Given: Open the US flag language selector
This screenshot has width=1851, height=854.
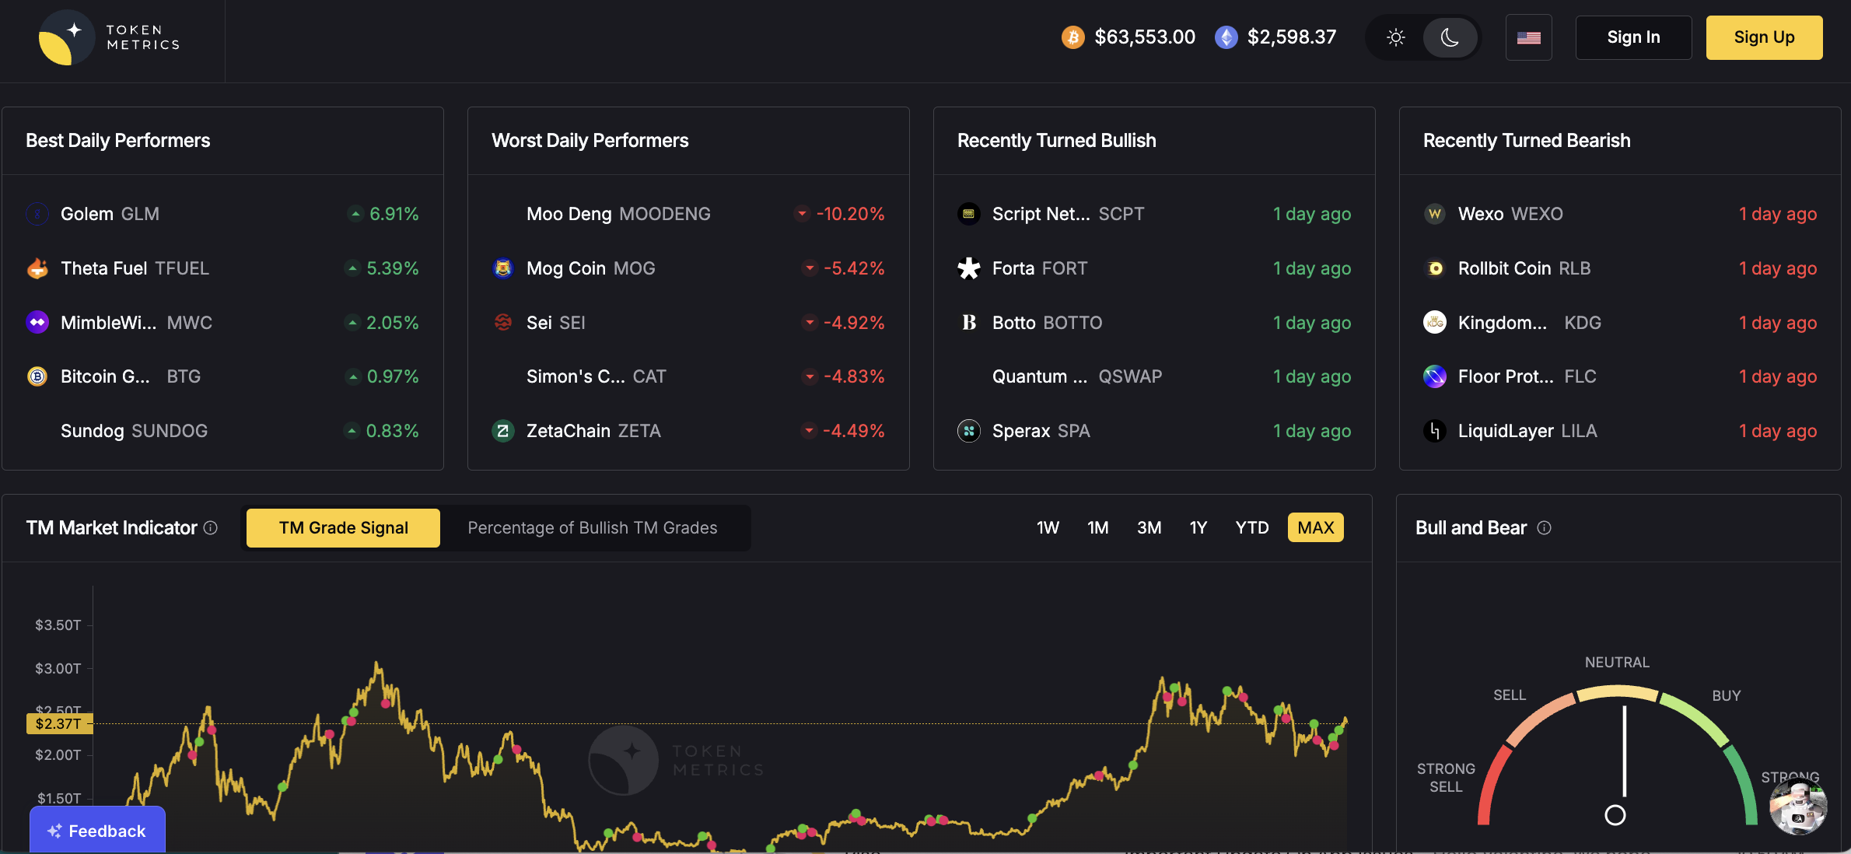Looking at the screenshot, I should pos(1528,37).
